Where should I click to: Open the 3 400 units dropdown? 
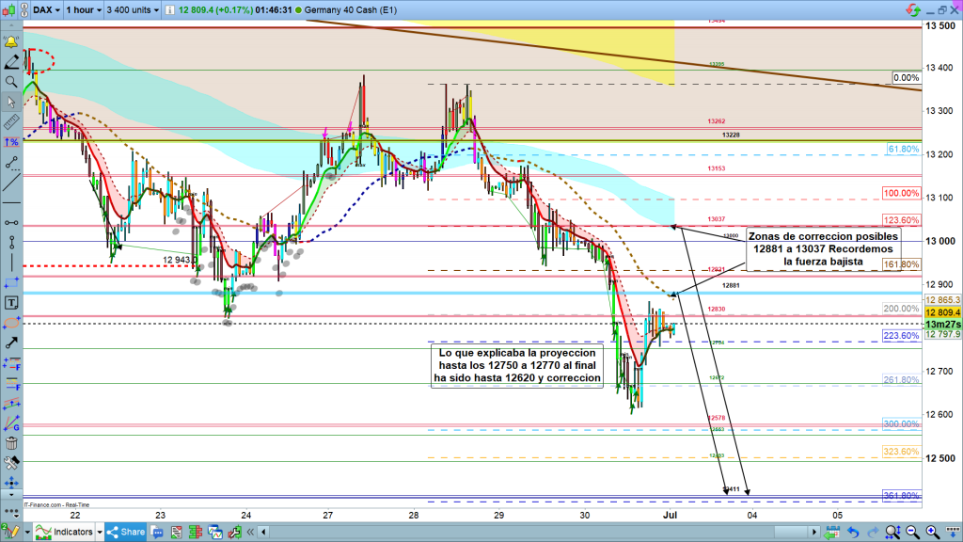(x=132, y=11)
